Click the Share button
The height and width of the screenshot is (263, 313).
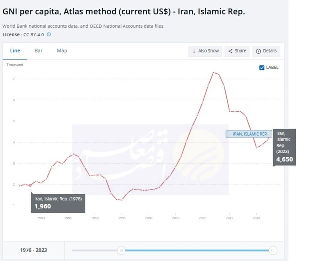(237, 51)
